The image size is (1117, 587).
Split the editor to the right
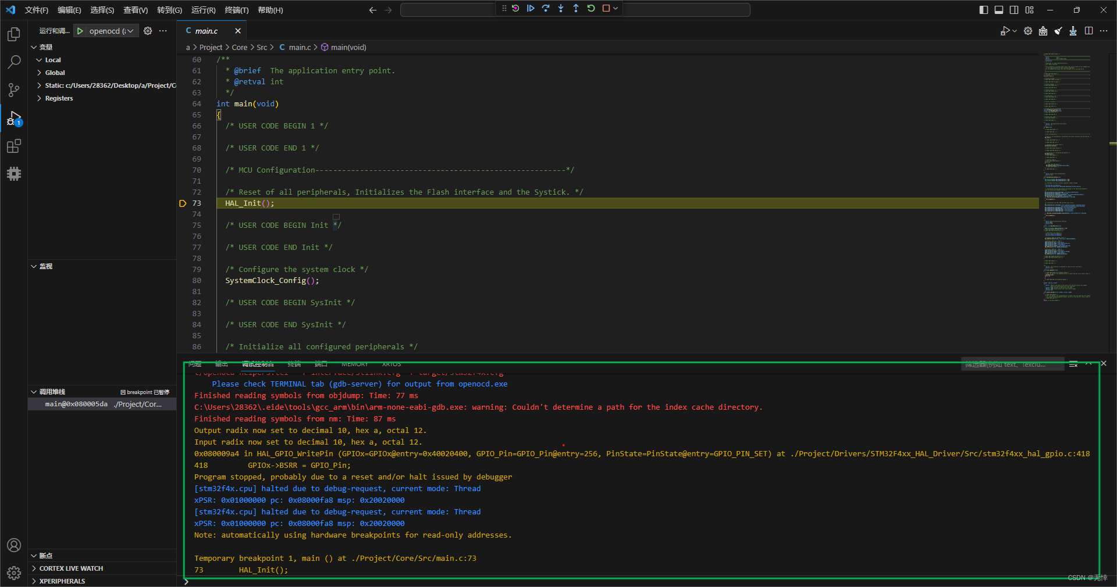click(x=1088, y=31)
